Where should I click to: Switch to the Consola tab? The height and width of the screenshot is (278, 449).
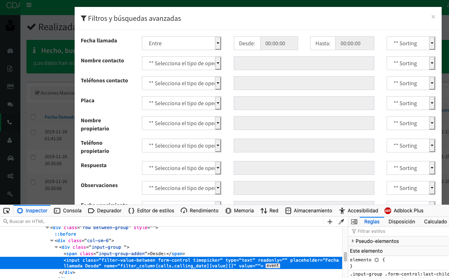68,211
